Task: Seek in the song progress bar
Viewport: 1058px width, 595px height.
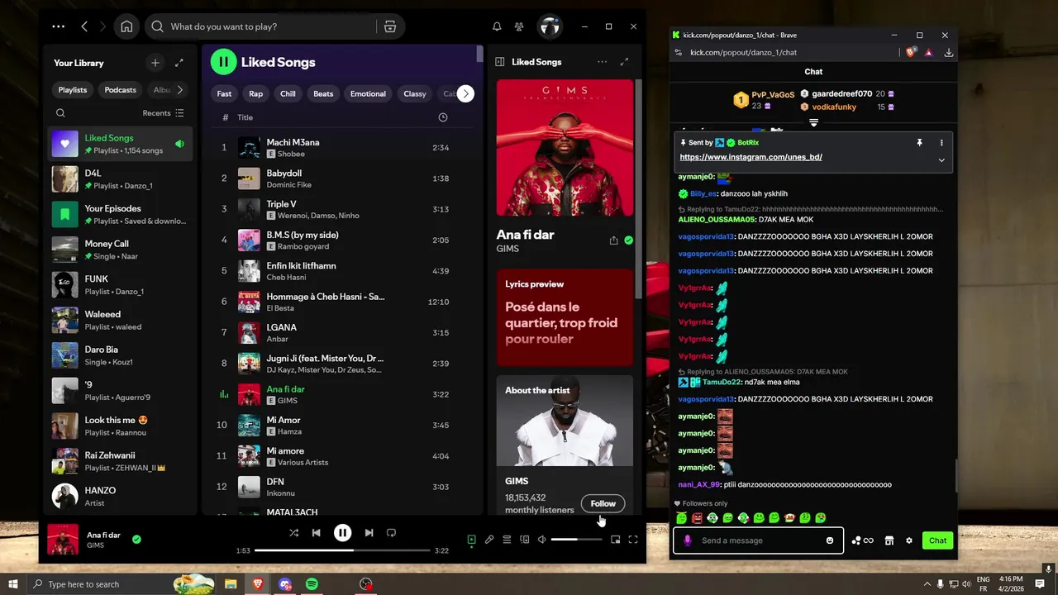Action: (x=342, y=550)
